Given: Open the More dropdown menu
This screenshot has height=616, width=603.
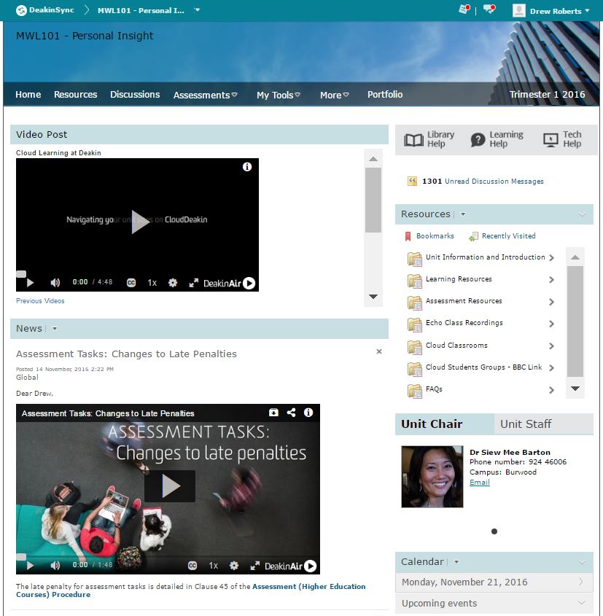Looking at the screenshot, I should 334,95.
